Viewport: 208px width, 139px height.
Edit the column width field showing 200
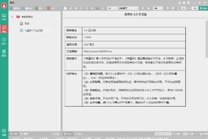[195, 8]
